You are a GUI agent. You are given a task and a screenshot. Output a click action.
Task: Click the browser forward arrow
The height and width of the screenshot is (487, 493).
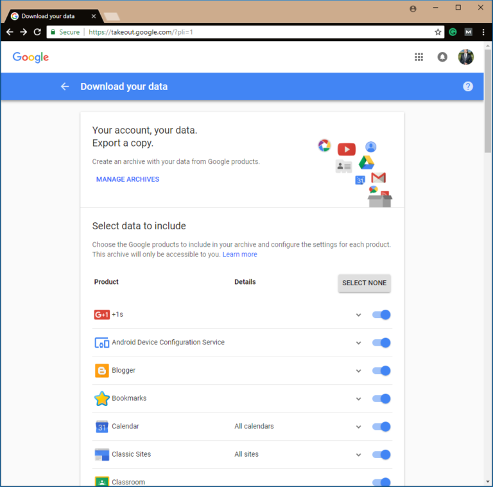(24, 32)
